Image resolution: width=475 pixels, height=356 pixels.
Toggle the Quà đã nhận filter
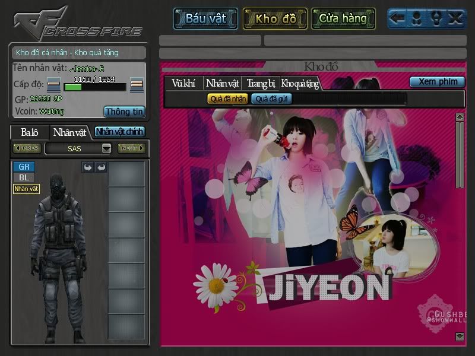tap(228, 99)
